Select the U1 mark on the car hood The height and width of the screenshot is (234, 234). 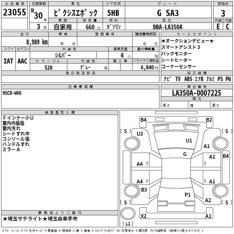[x=189, y=141]
